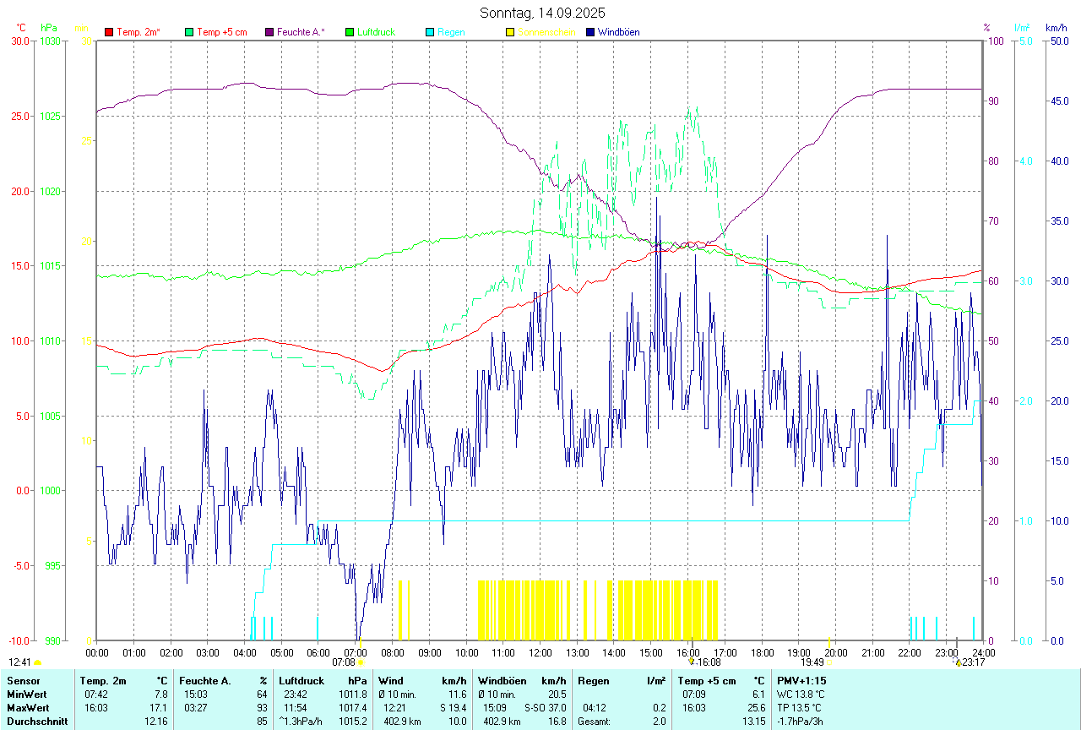Select the Sensor header in statistics table
This screenshot has height=730, width=1081.
click(x=23, y=680)
